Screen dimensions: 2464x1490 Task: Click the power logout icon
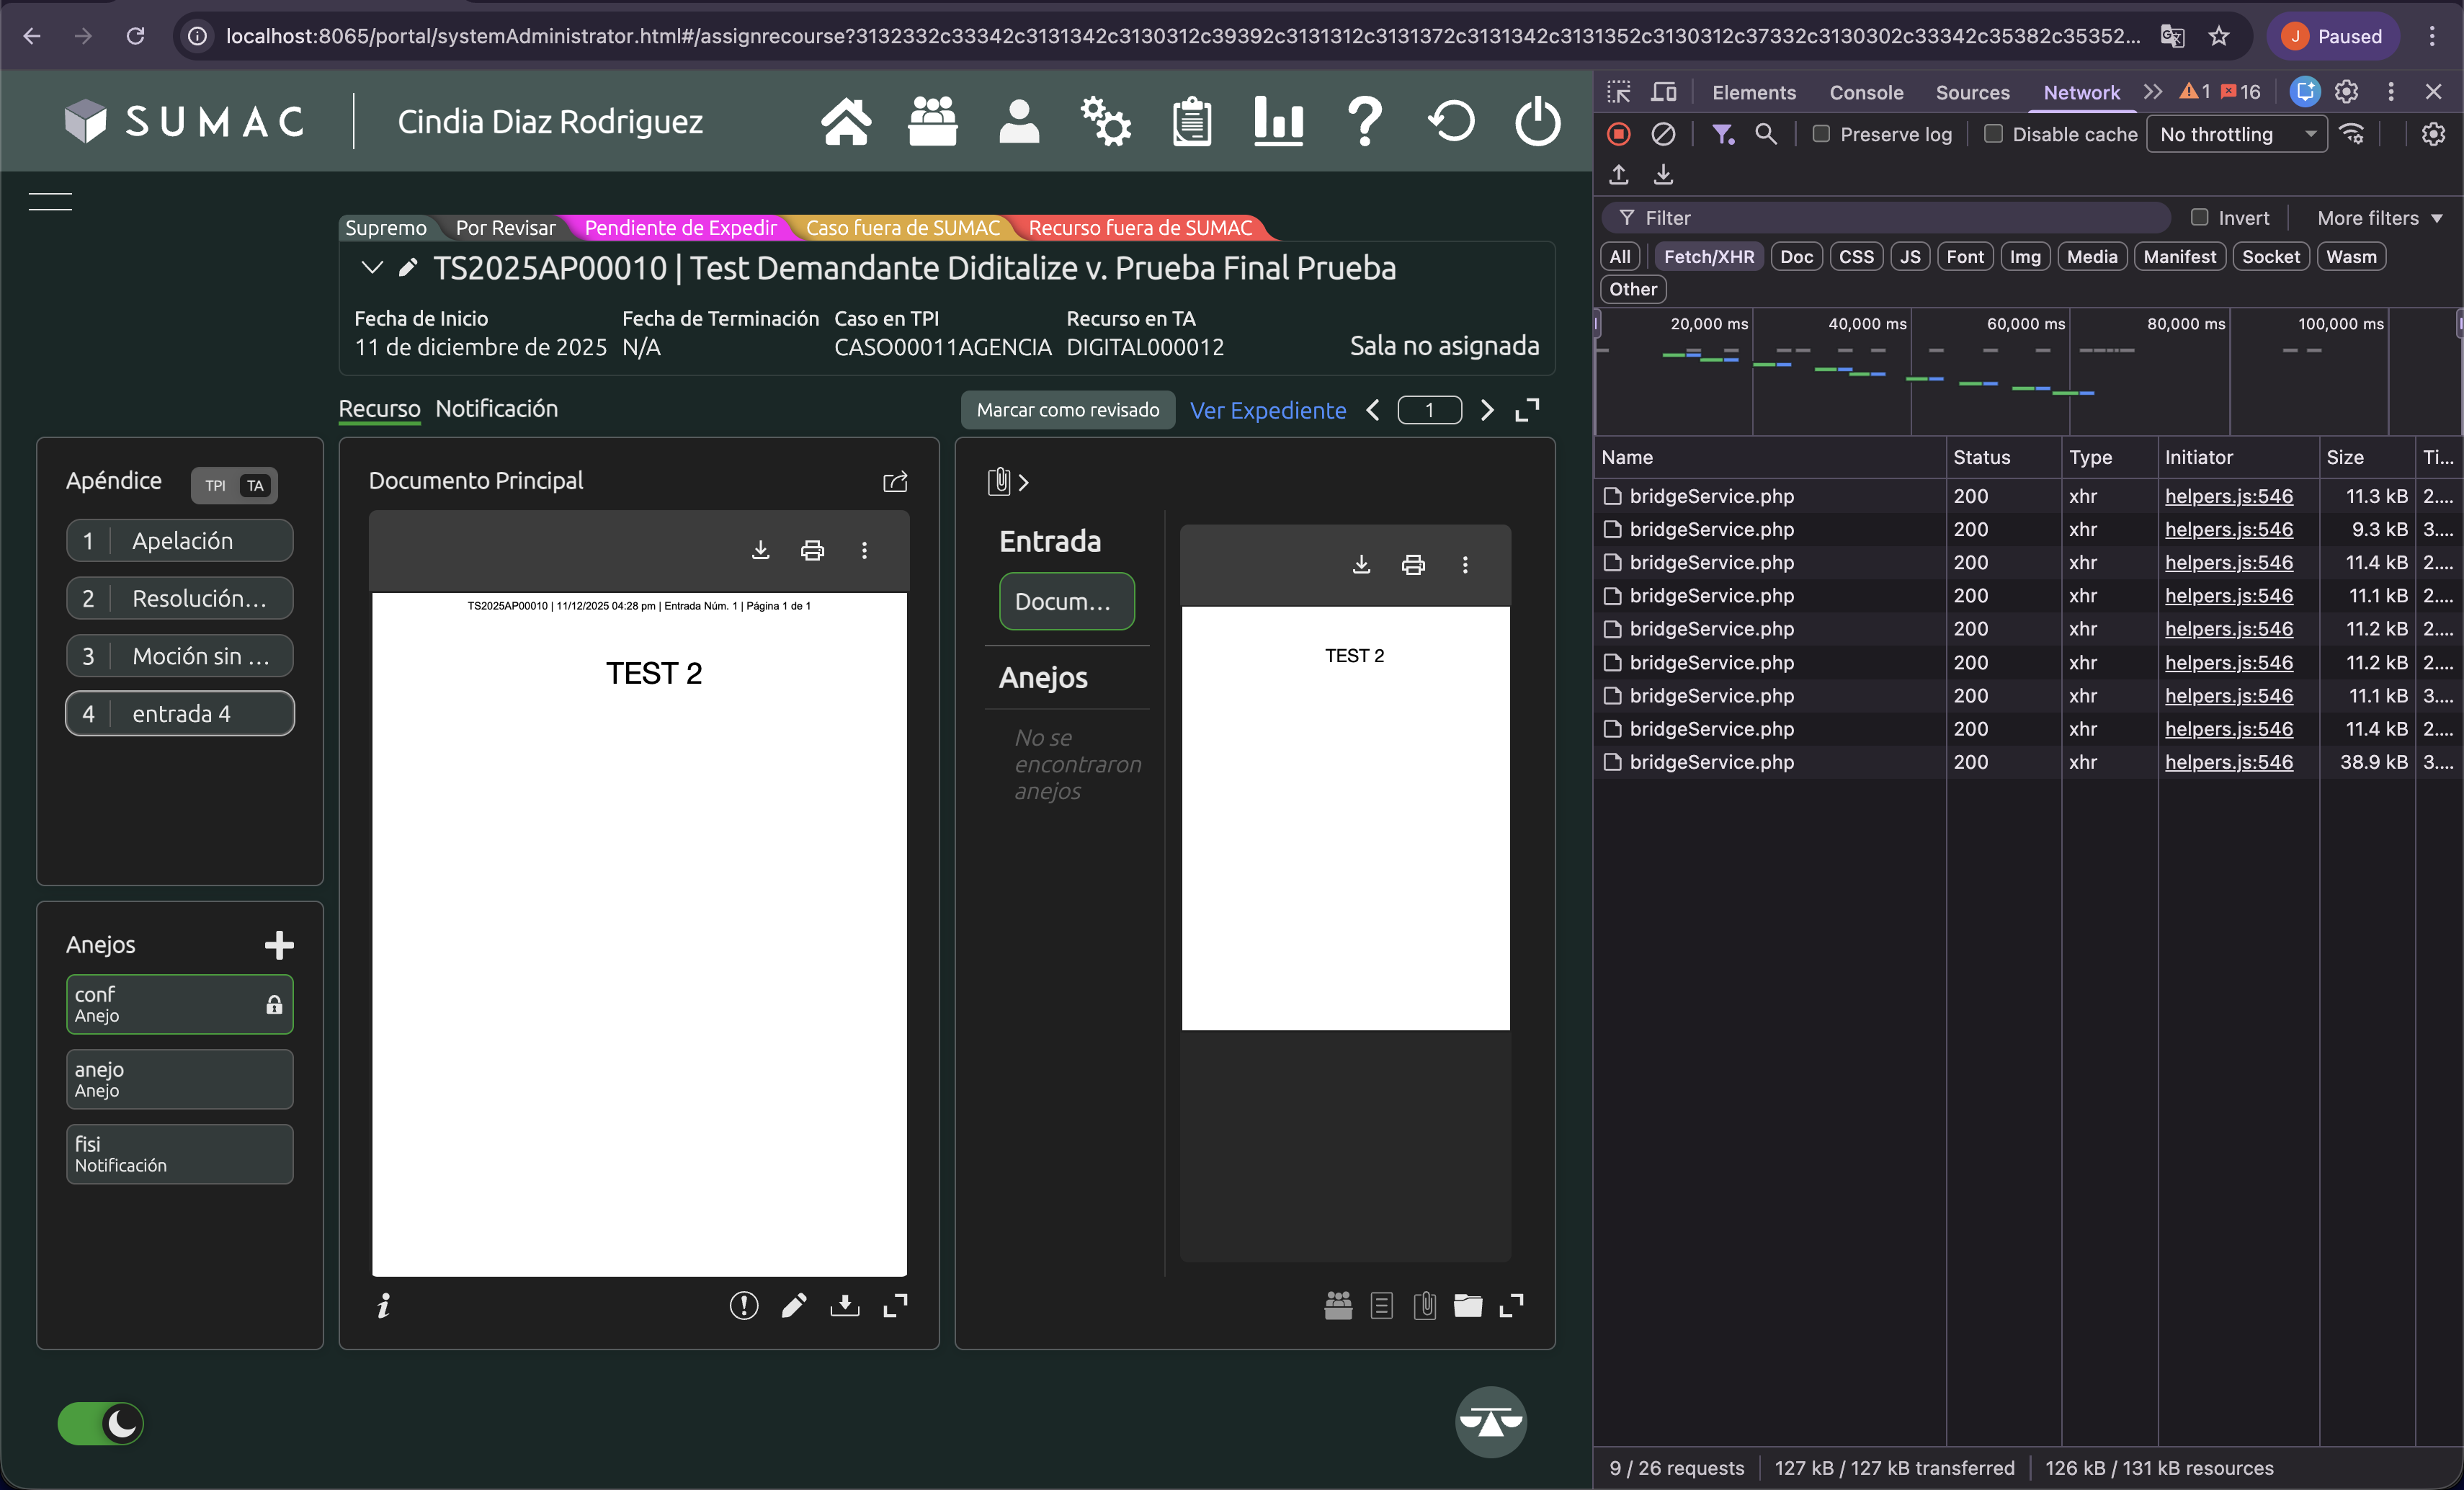[1536, 121]
